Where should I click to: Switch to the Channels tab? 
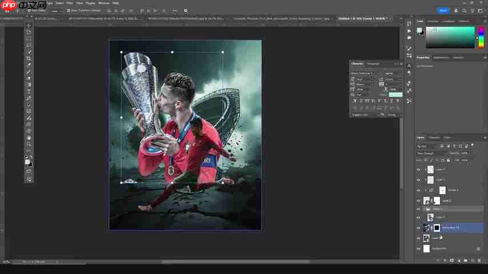(x=434, y=138)
